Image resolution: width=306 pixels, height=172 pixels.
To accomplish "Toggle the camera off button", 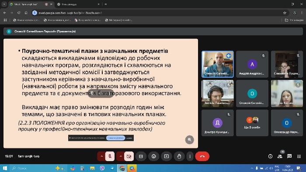I will click(129, 156).
